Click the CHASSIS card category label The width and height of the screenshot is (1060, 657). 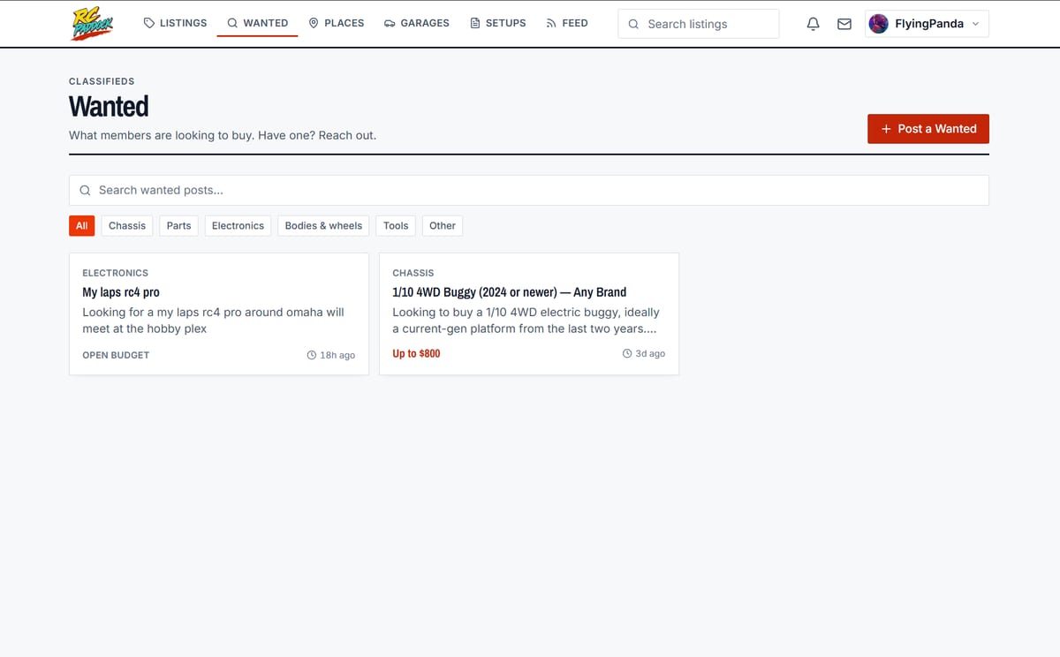tap(413, 273)
